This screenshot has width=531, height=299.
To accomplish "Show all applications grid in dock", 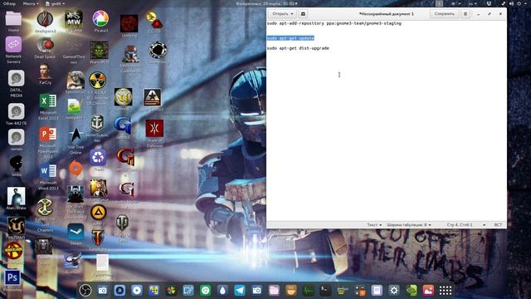I will click(446, 290).
